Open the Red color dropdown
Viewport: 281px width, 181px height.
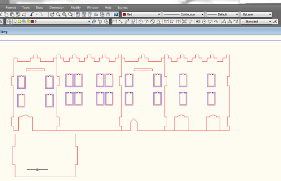tap(141, 14)
